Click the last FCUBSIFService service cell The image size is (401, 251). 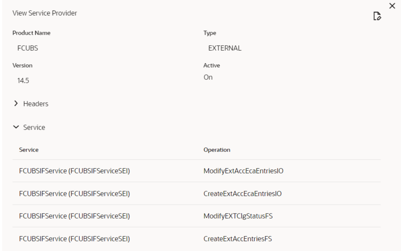coord(74,239)
